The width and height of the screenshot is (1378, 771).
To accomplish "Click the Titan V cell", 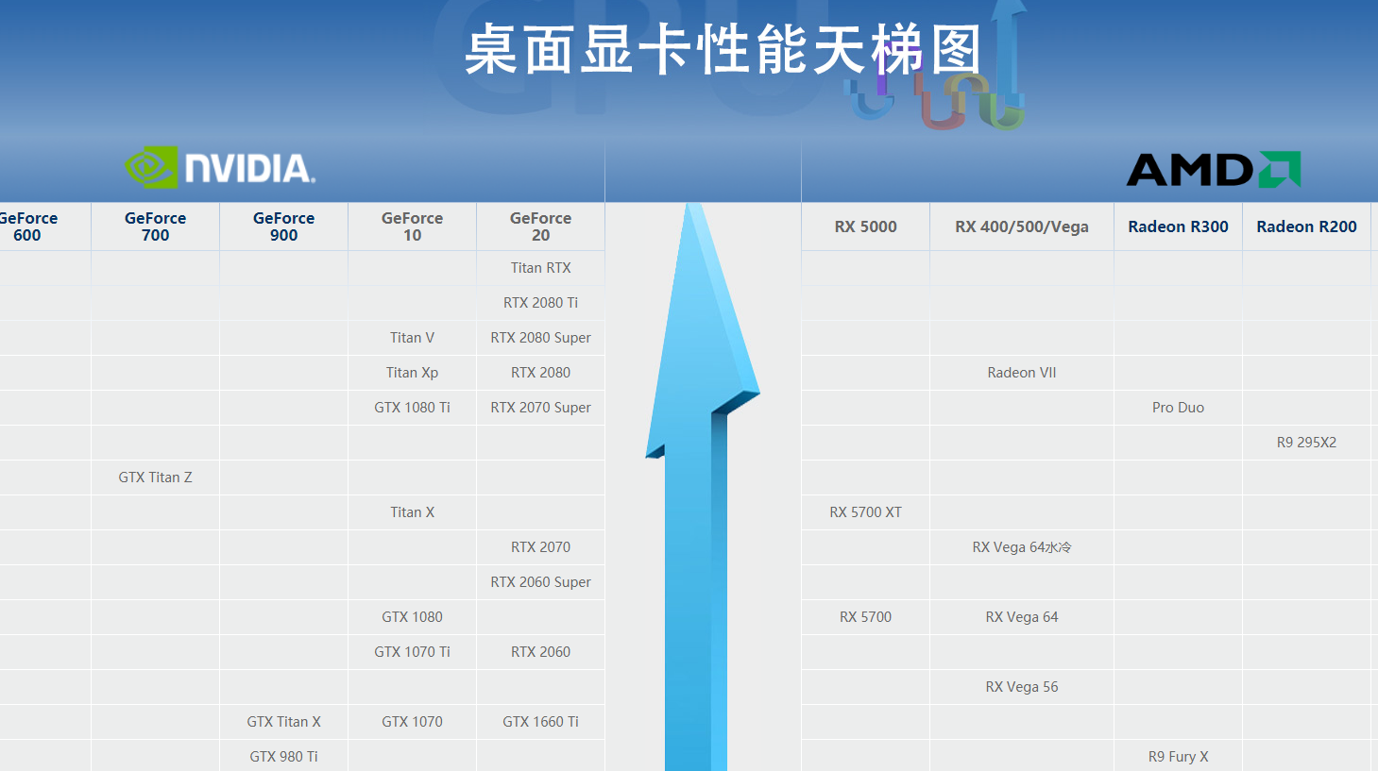I will 413,338.
